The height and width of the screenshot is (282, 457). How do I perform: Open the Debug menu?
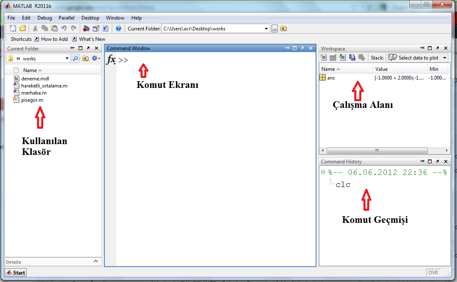[x=44, y=18]
